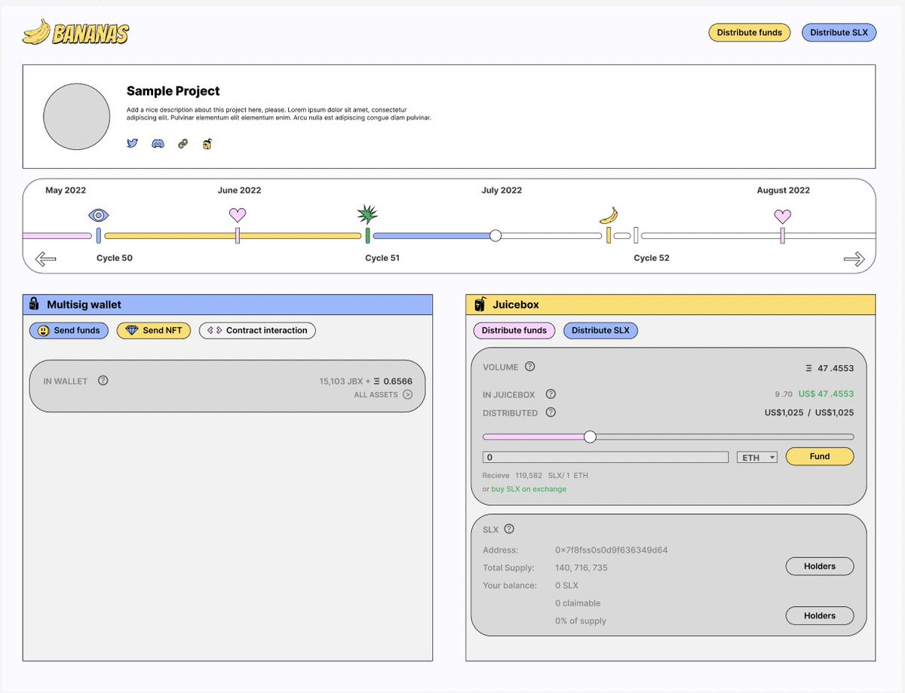Image resolution: width=905 pixels, height=693 pixels.
Task: Click Holders button next to 0 claimable
Action: (x=820, y=616)
